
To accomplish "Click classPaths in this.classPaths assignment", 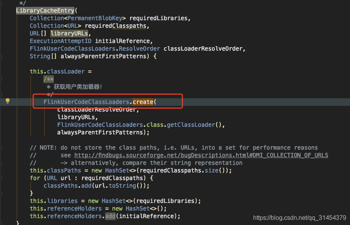I will click(64, 171).
